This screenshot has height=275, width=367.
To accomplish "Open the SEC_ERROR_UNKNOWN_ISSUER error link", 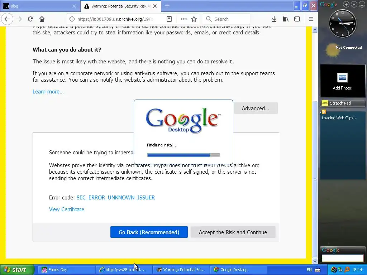I will [x=116, y=198].
